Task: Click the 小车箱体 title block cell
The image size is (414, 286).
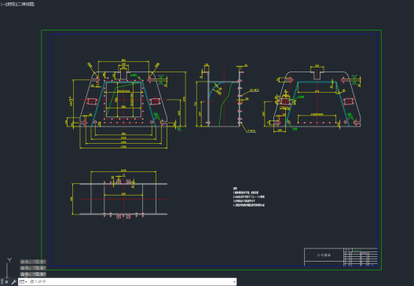Action: (324, 255)
